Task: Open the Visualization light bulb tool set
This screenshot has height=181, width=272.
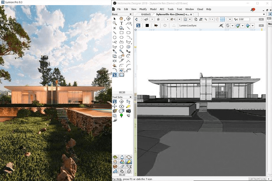Action: (x=129, y=162)
